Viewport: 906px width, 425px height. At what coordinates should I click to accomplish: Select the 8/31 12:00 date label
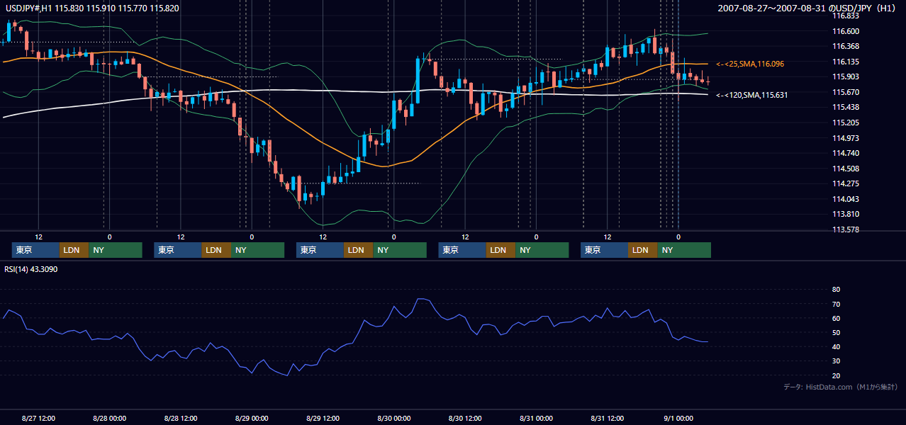coord(608,418)
